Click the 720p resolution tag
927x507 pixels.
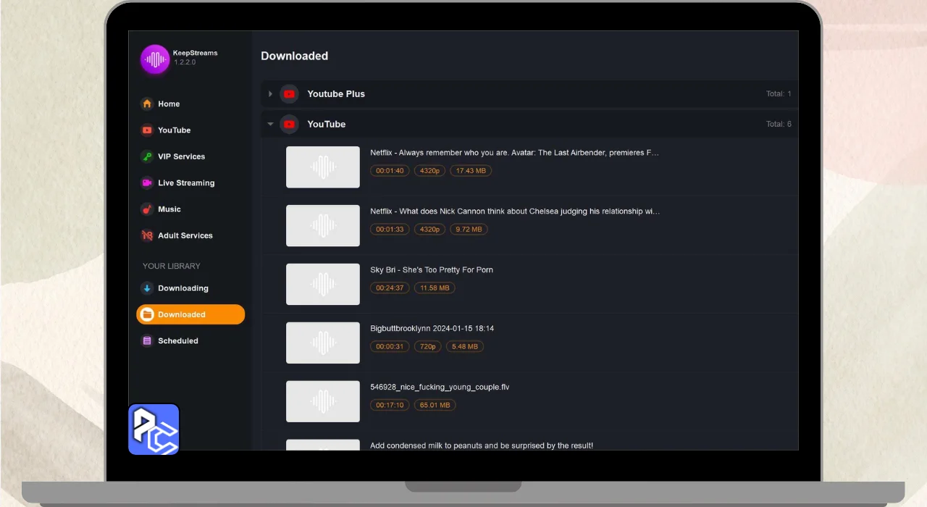point(428,346)
